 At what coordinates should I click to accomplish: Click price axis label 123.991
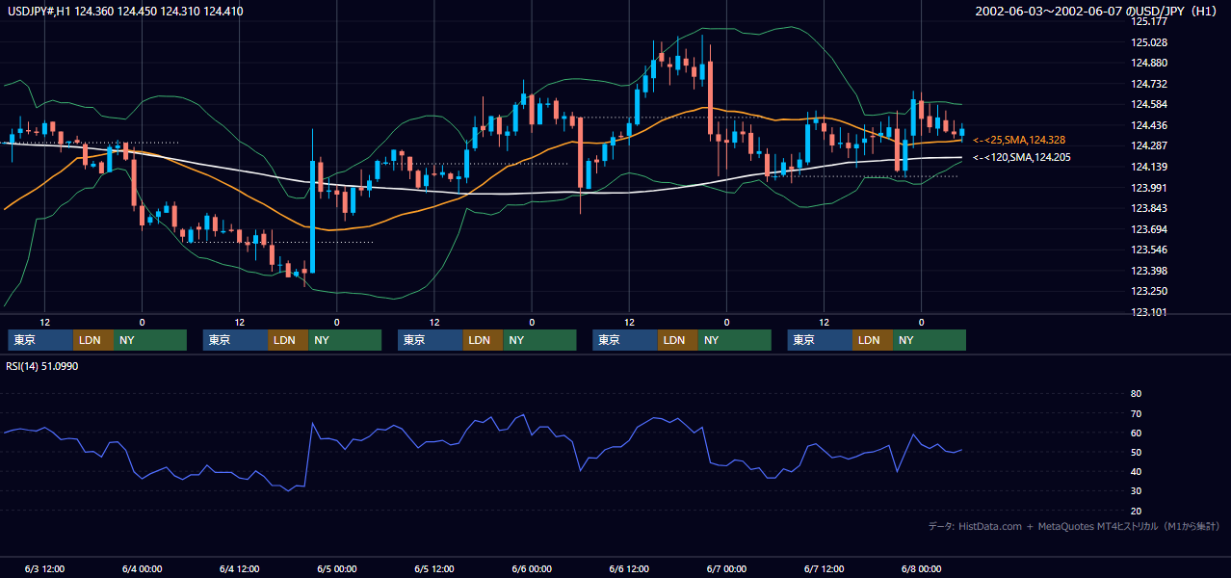tap(1149, 188)
